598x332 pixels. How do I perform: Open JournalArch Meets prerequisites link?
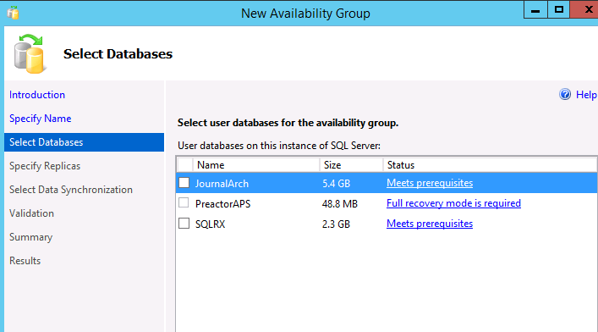pyautogui.click(x=430, y=183)
